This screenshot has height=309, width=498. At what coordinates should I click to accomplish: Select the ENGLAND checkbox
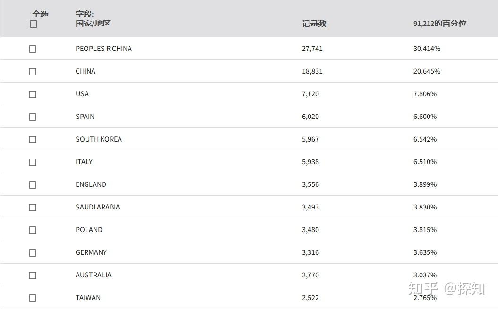point(33,185)
